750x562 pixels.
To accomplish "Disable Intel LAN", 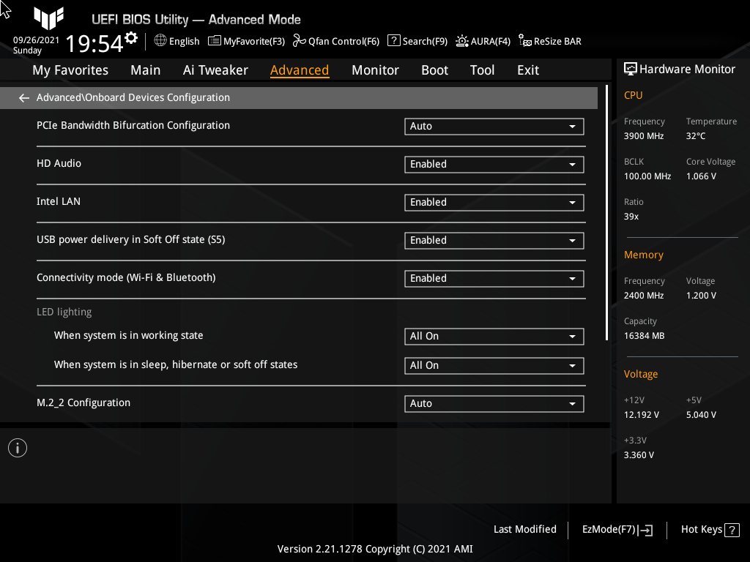I will click(494, 202).
